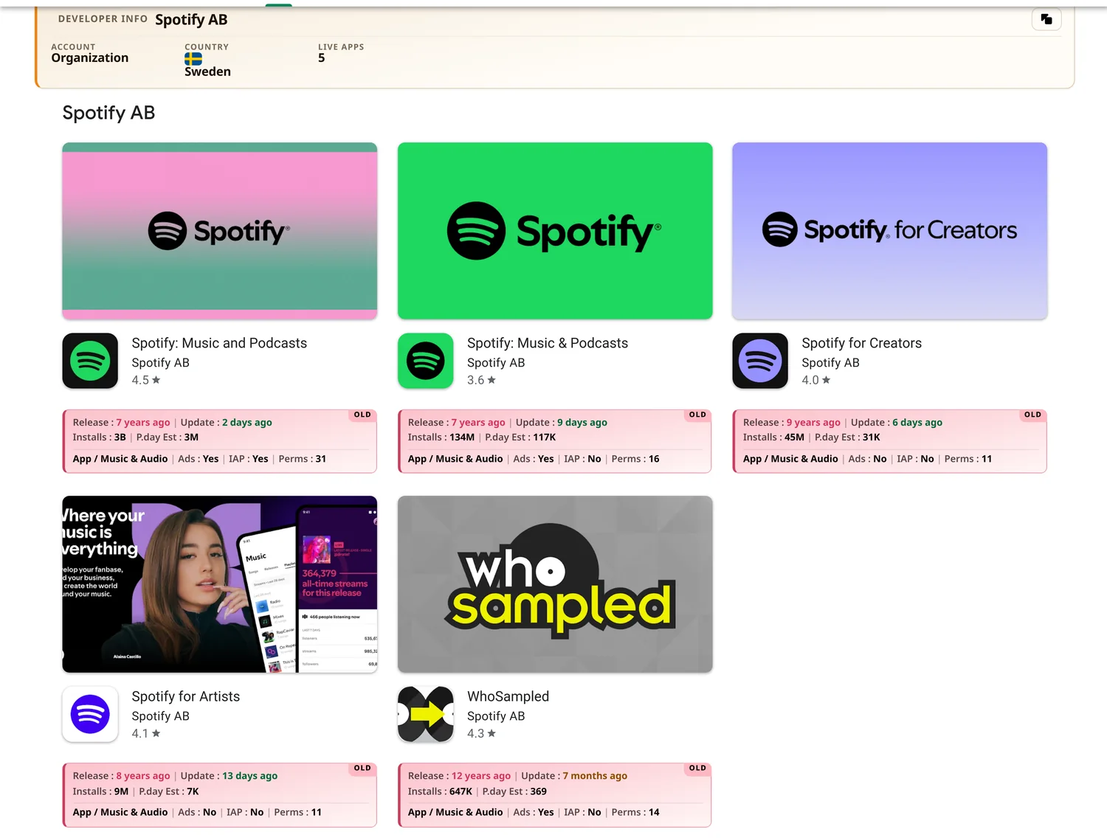Open the Spotify: Music & Podcasts title link

(x=548, y=343)
